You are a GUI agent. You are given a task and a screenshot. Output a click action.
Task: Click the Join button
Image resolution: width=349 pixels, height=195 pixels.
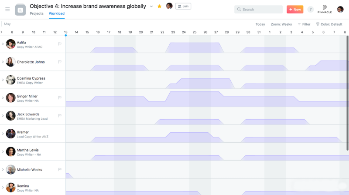coord(183,6)
